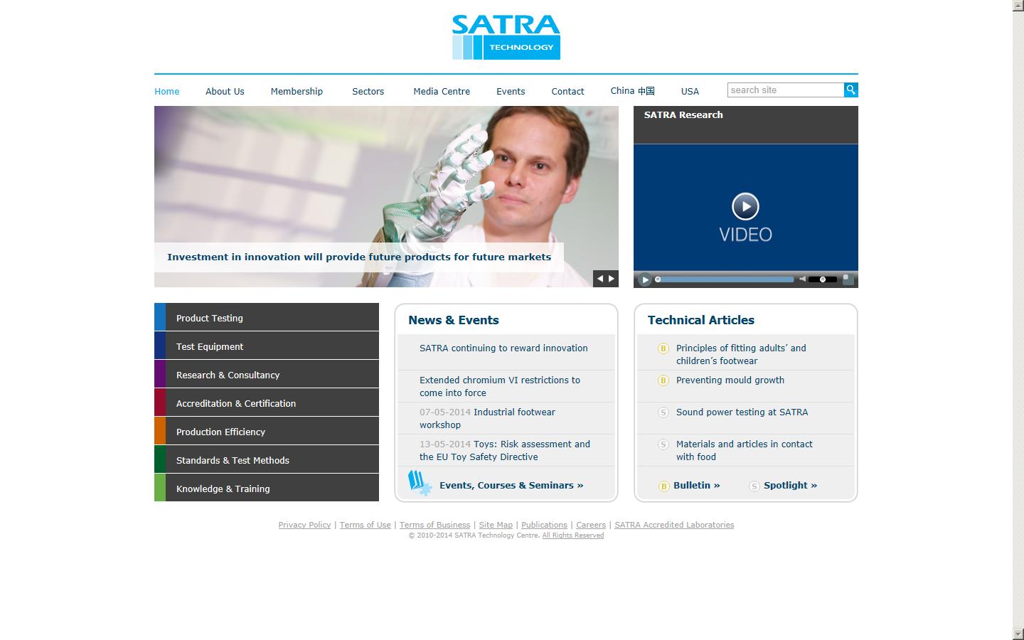The width and height of the screenshot is (1024, 640).
Task: Click the S icon beside Spotlight
Action: (754, 486)
